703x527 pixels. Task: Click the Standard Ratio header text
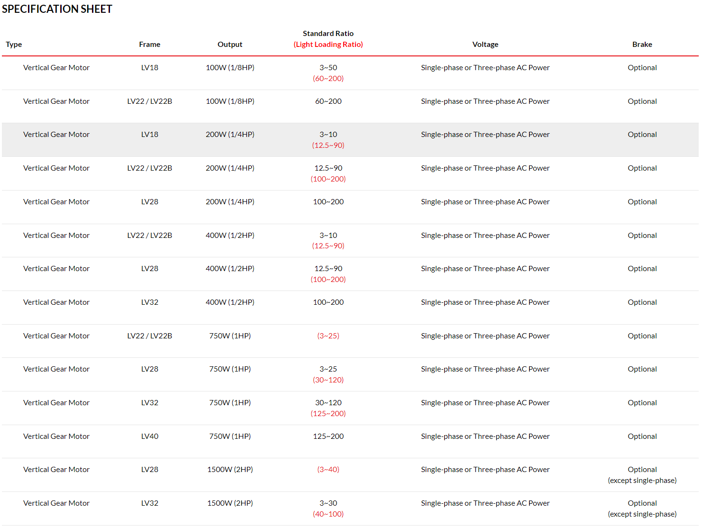tap(328, 34)
